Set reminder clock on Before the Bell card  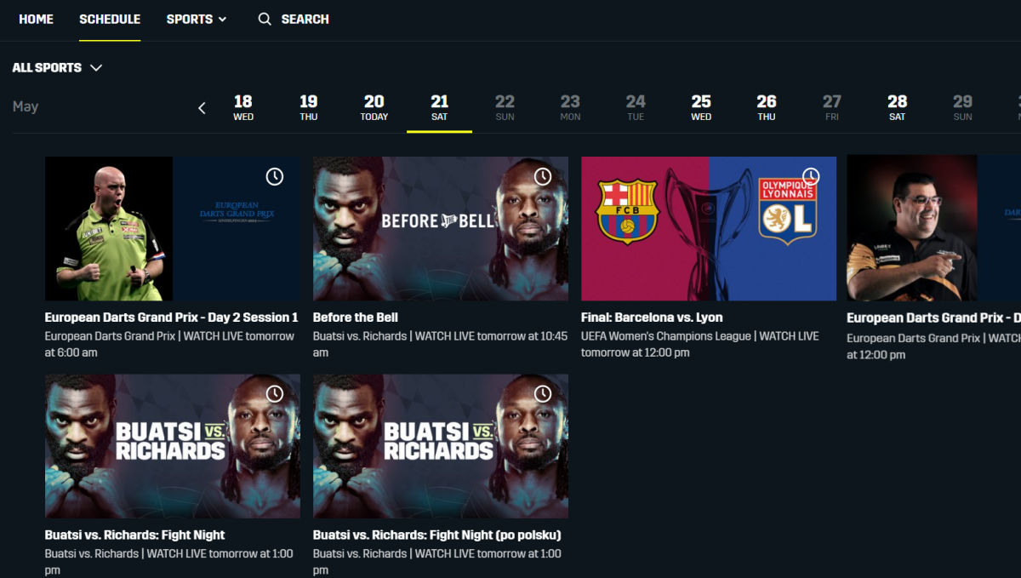tap(543, 176)
